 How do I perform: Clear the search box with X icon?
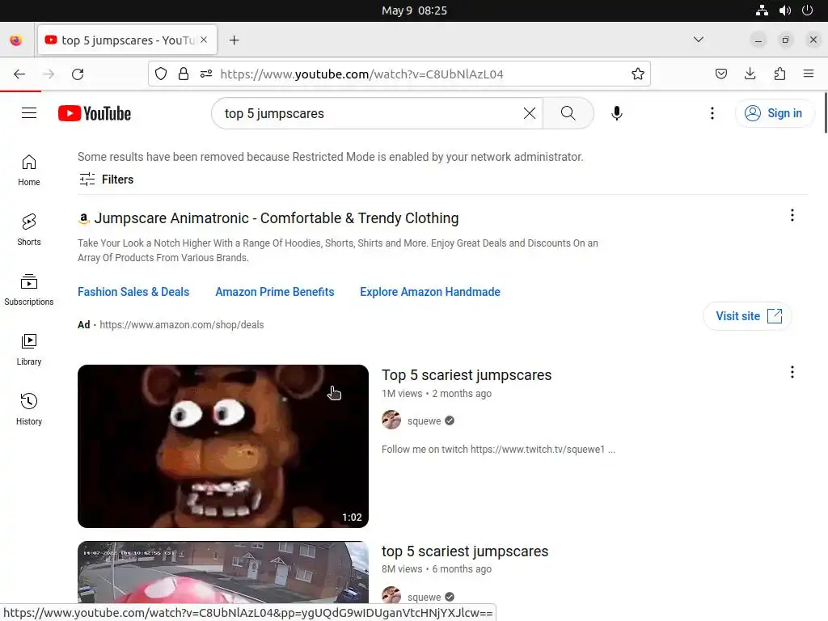click(529, 113)
